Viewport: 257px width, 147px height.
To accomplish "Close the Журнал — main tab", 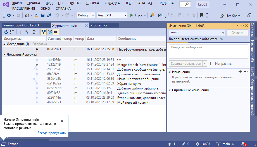I will tap(86, 26).
